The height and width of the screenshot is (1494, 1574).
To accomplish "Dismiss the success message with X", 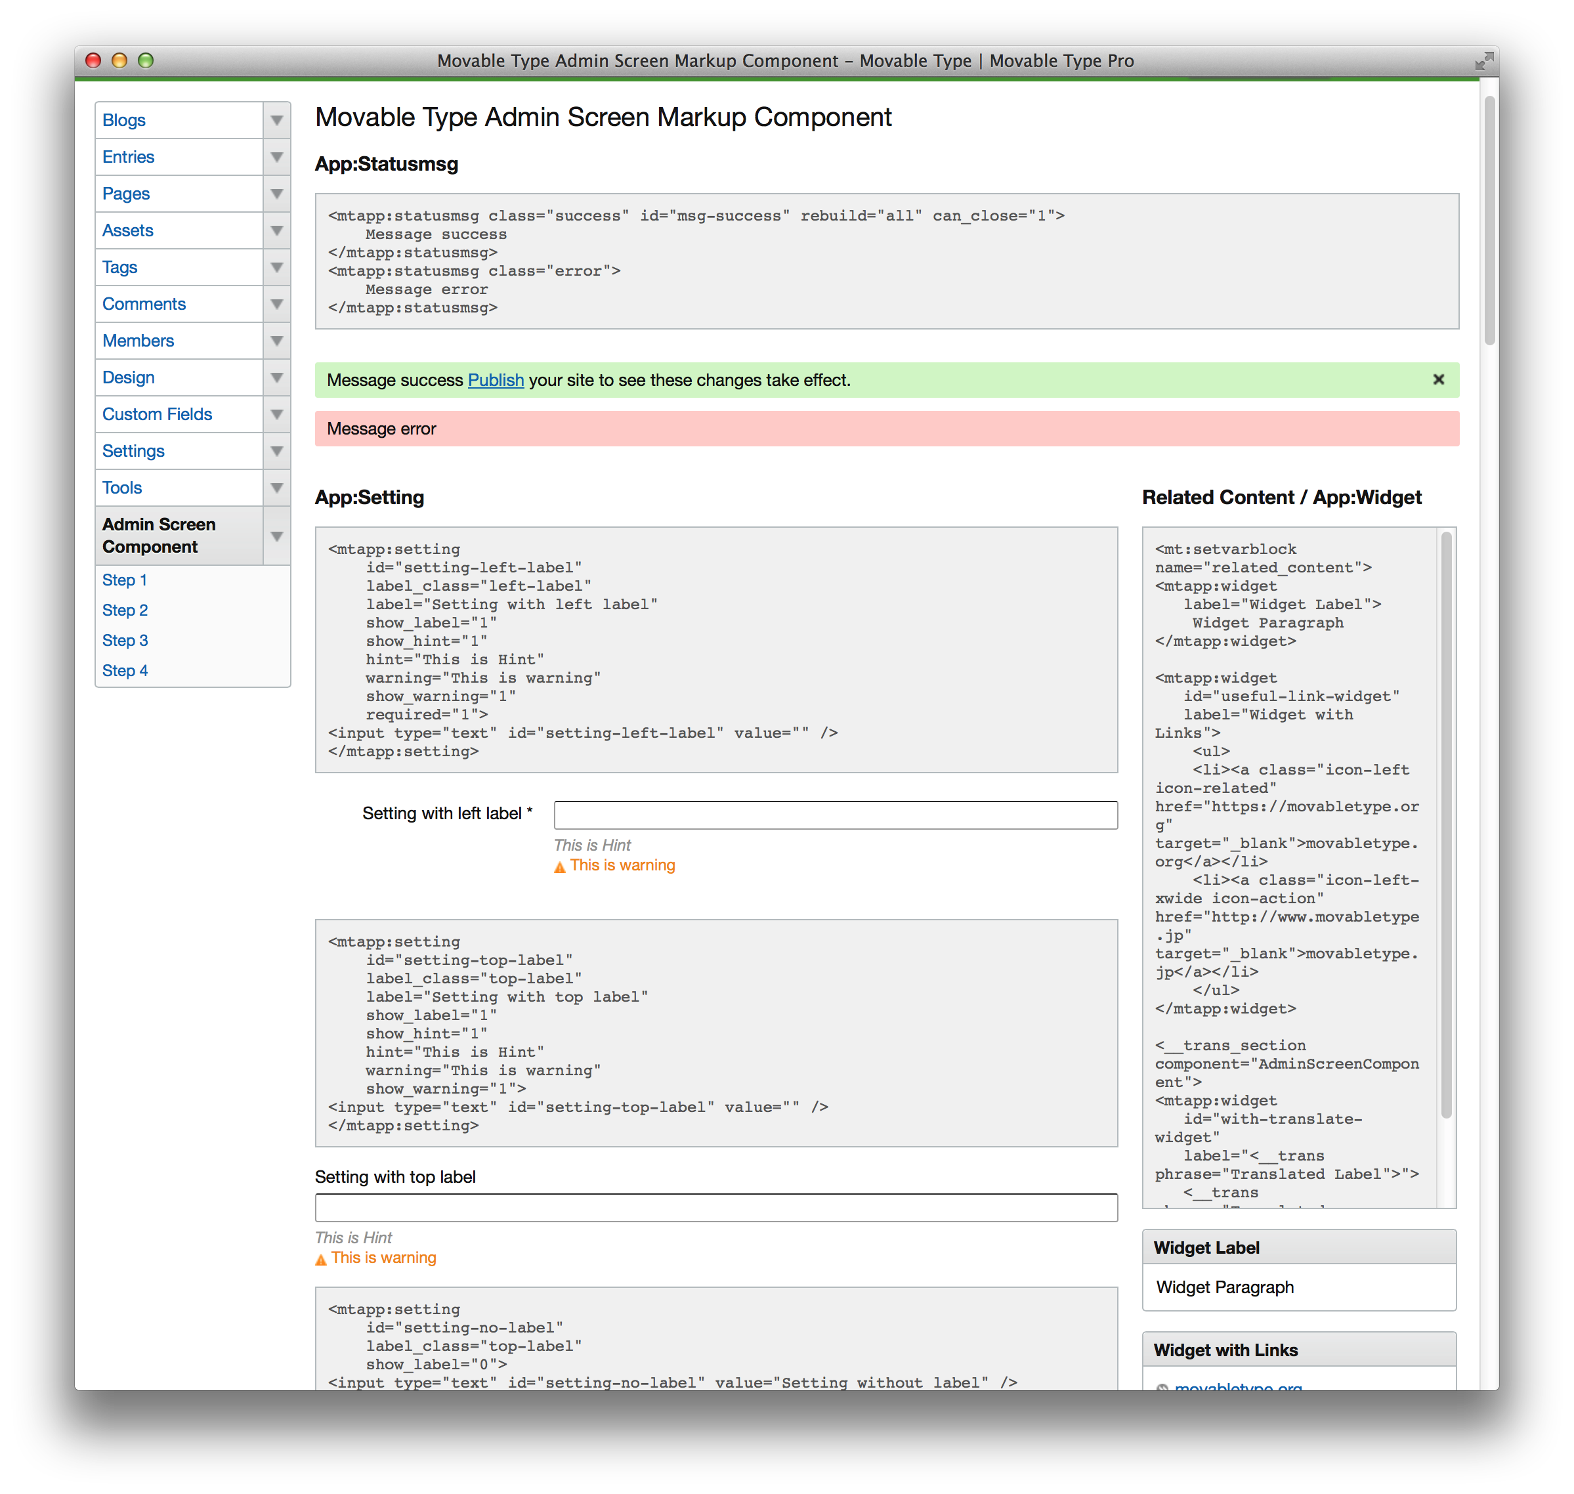I will 1438,380.
